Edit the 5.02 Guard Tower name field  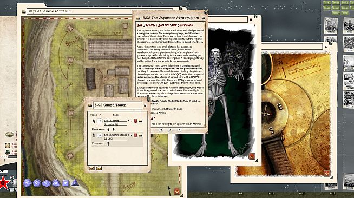117,105
